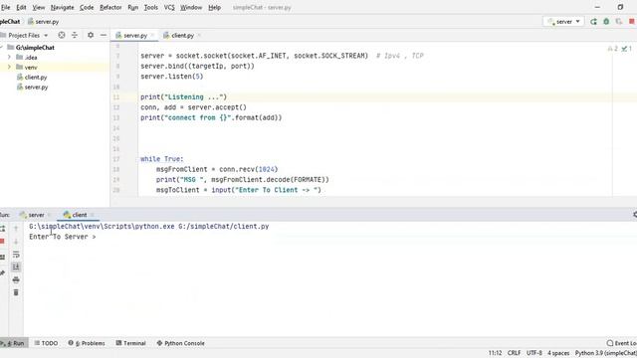Pin the current Run tab
Image resolution: width=637 pixels, height=358 pixels.
[2, 273]
